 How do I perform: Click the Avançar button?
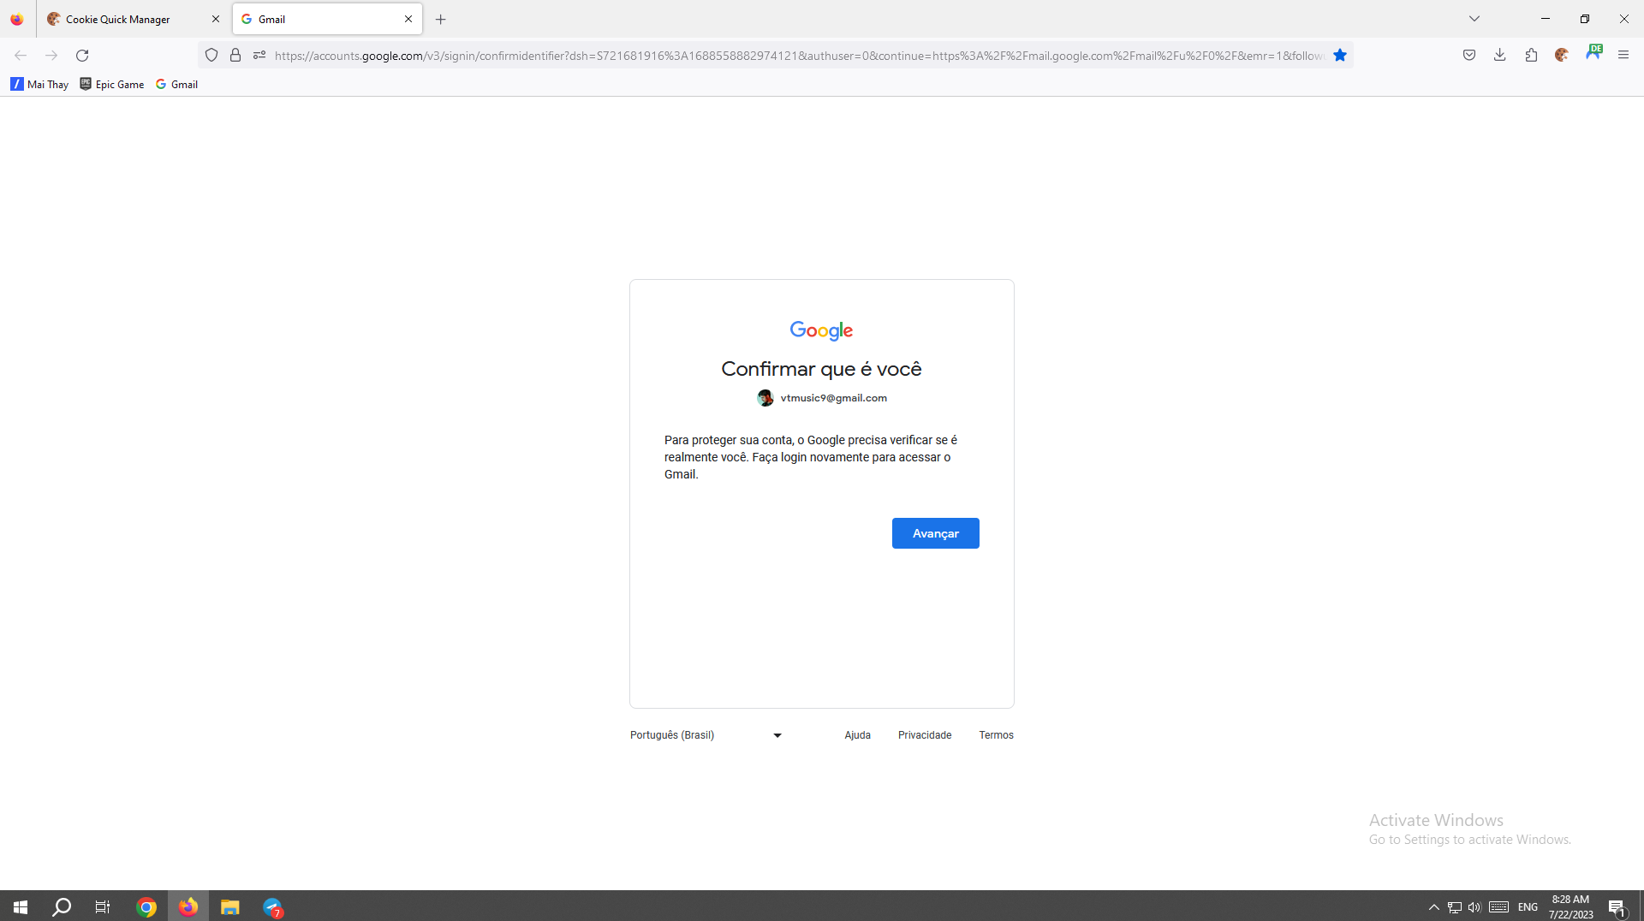coord(935,533)
